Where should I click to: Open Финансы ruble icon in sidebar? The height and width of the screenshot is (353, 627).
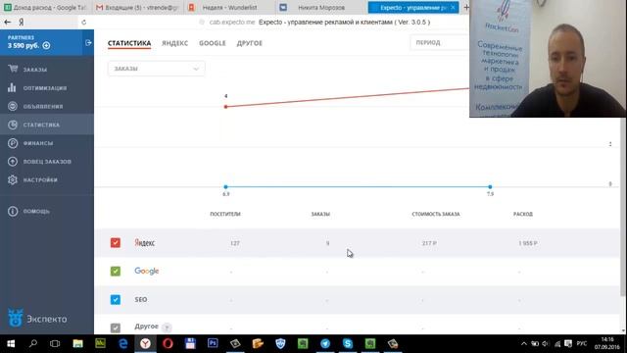pos(13,143)
